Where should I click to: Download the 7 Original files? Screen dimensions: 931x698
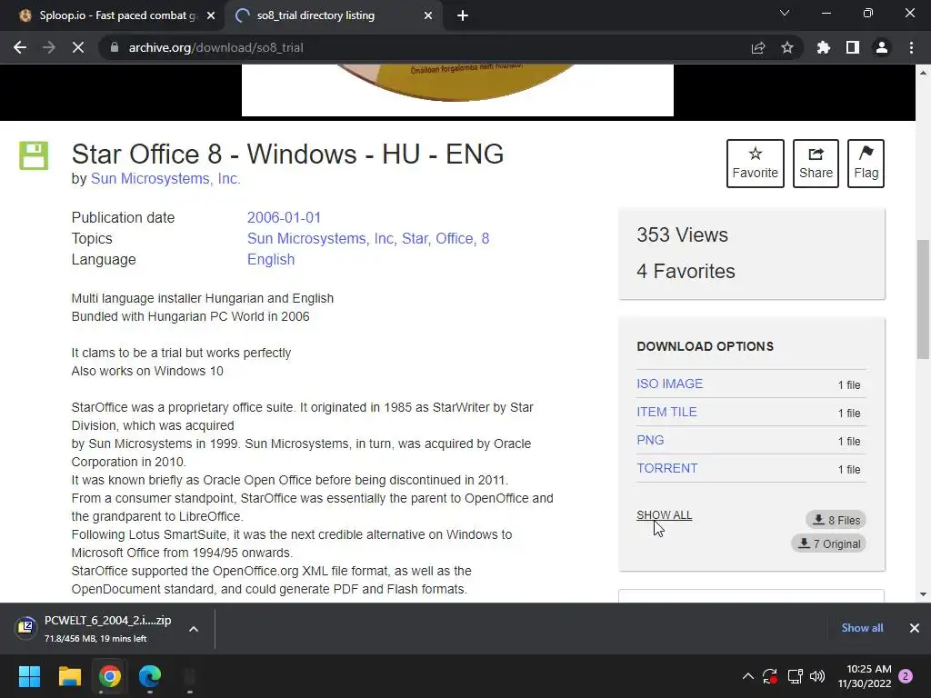[x=829, y=543]
